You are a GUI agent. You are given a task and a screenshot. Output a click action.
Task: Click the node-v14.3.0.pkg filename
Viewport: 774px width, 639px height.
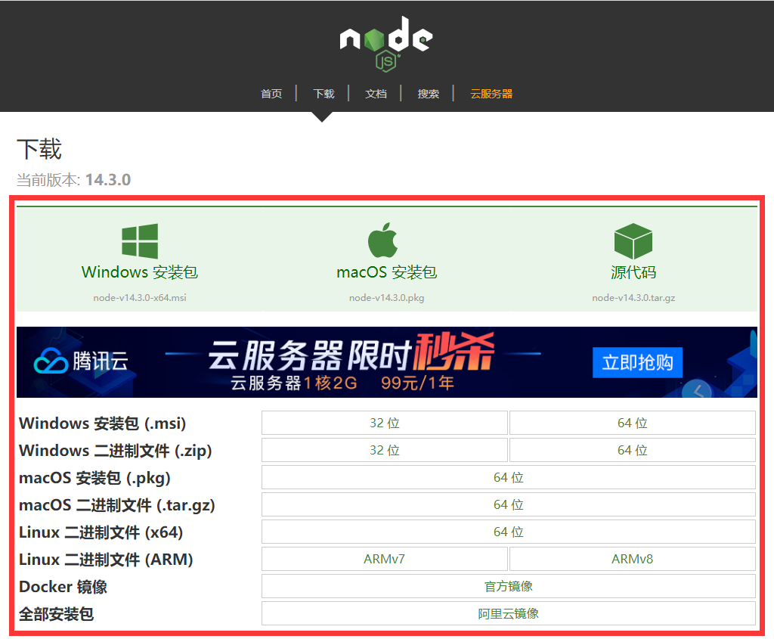386,298
